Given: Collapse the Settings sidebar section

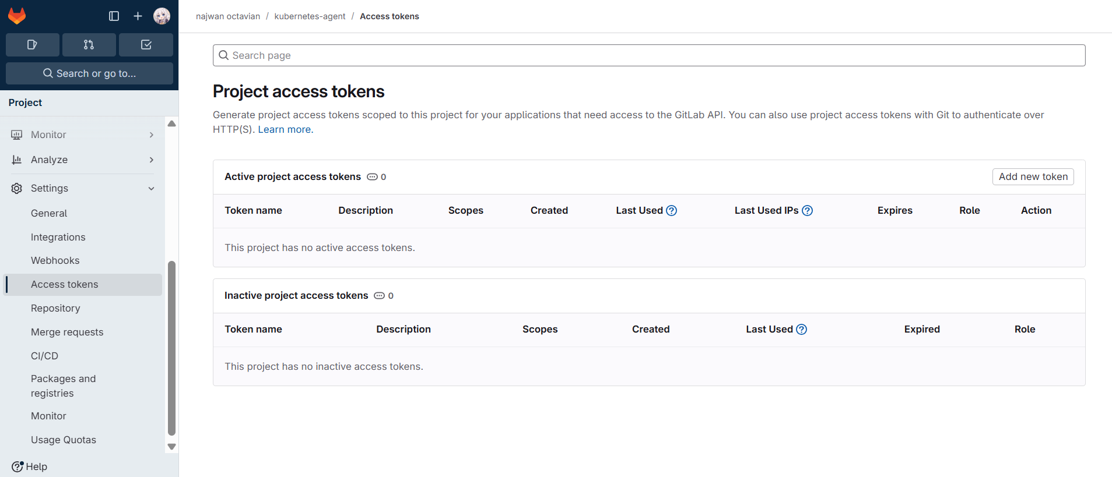Looking at the screenshot, I should 82,188.
